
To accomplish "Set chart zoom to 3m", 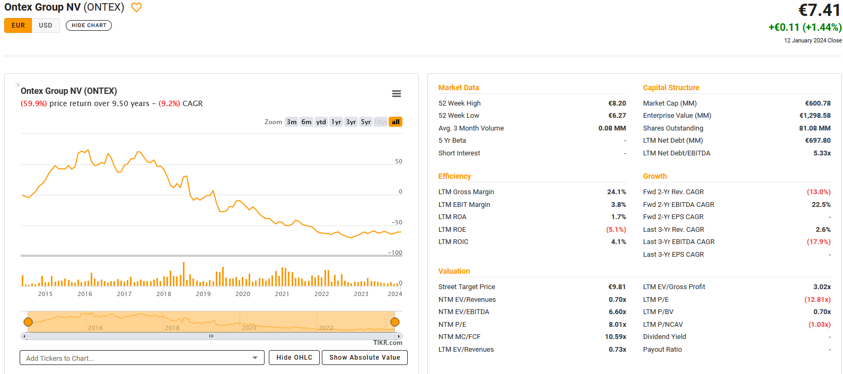I will coord(292,122).
